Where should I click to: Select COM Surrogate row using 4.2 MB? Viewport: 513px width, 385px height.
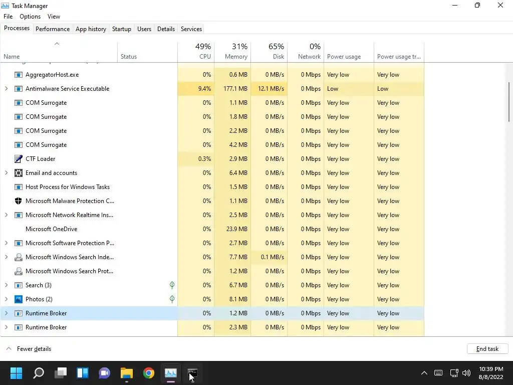tap(212, 145)
